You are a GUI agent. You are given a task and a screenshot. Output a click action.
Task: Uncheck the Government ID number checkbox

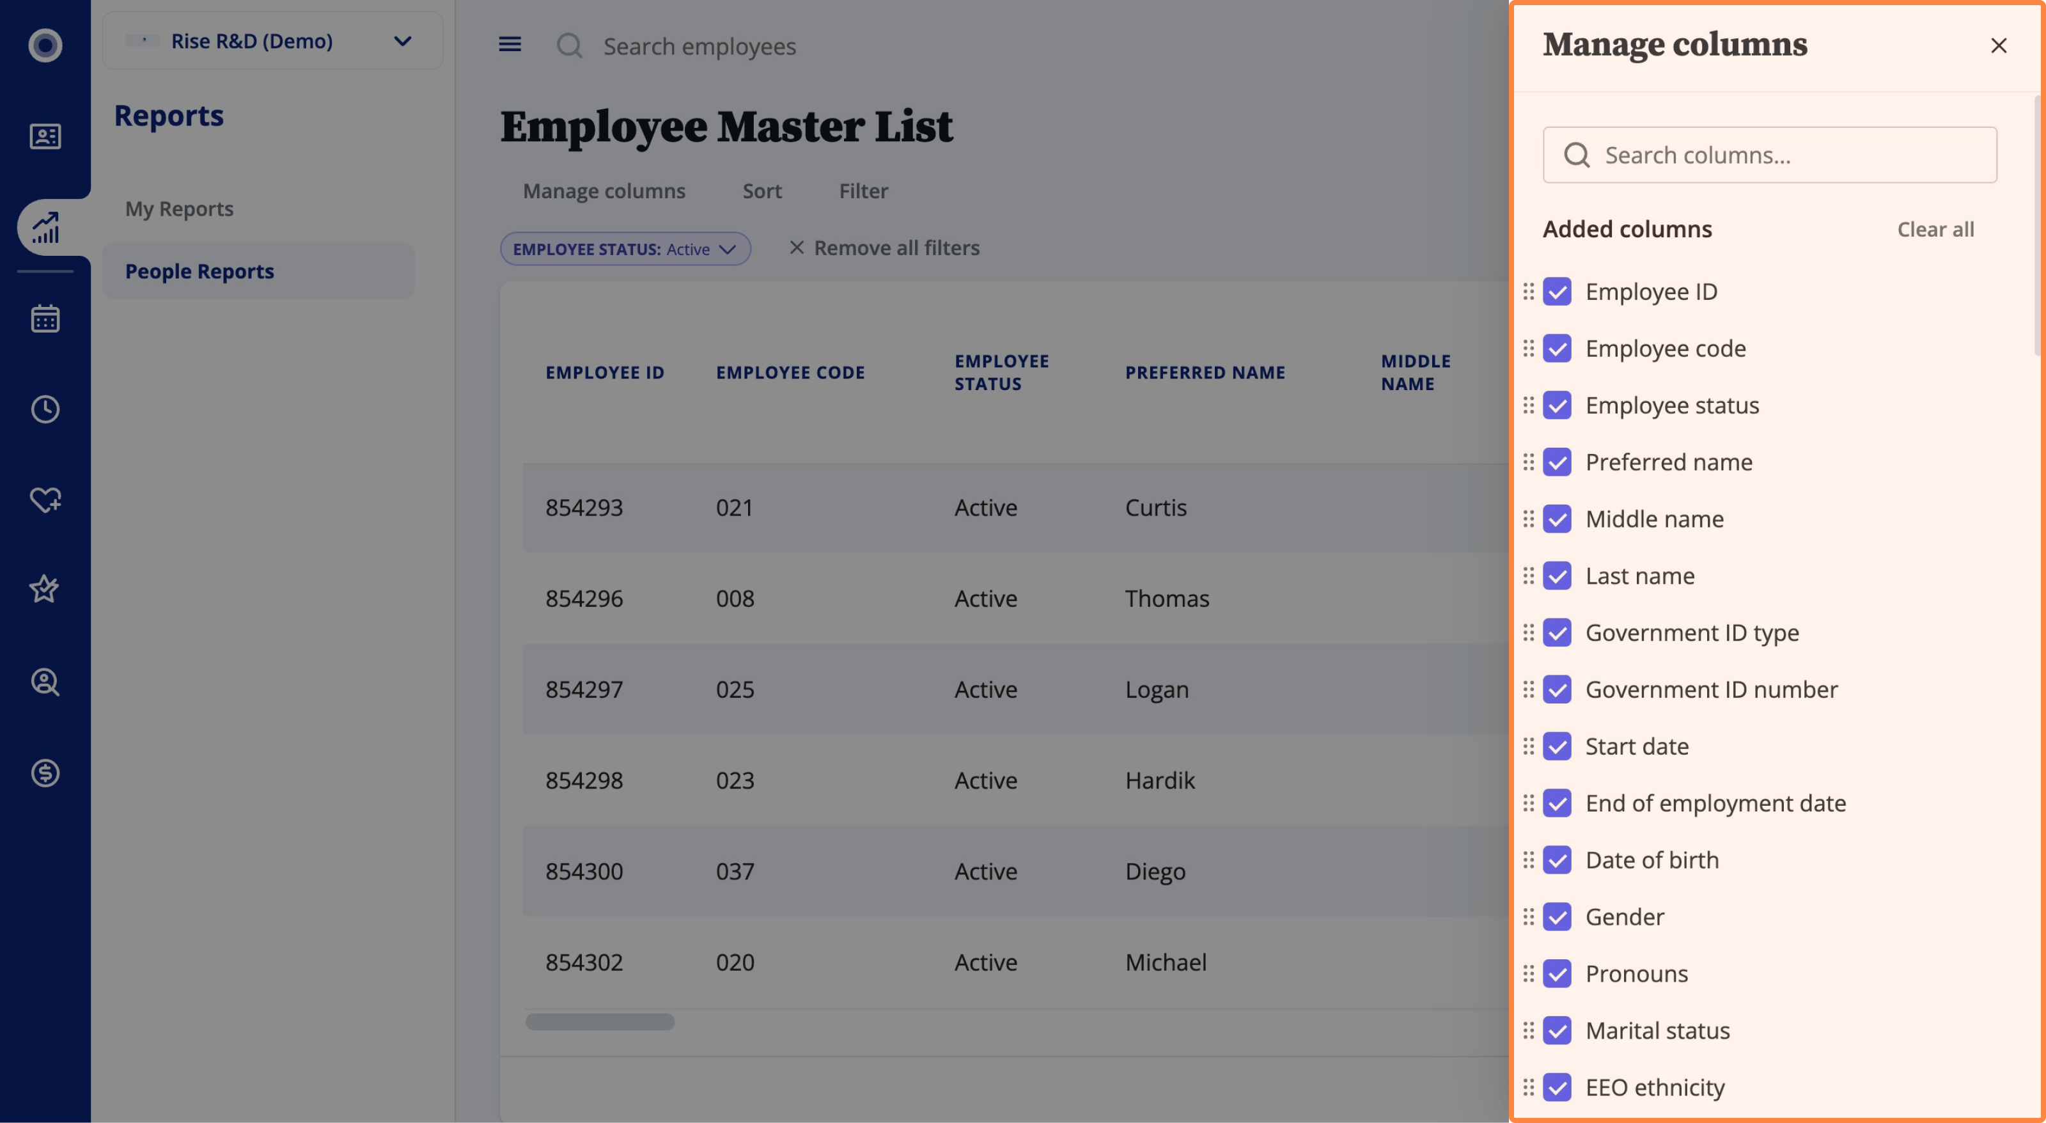click(1557, 689)
